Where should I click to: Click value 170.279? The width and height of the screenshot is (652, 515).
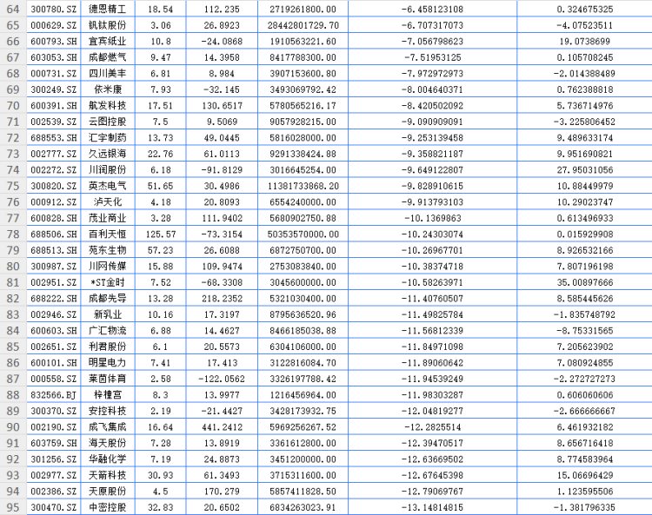(x=222, y=491)
